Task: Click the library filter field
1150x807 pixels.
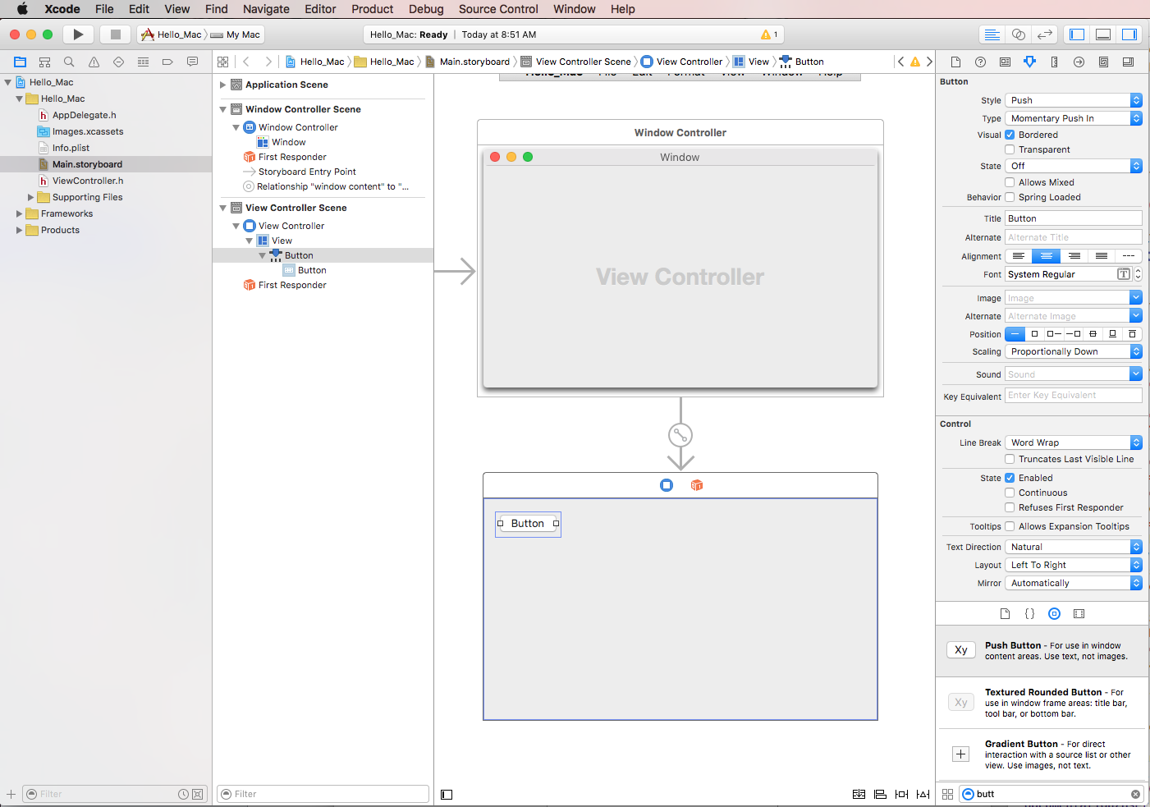Action: click(x=1051, y=793)
